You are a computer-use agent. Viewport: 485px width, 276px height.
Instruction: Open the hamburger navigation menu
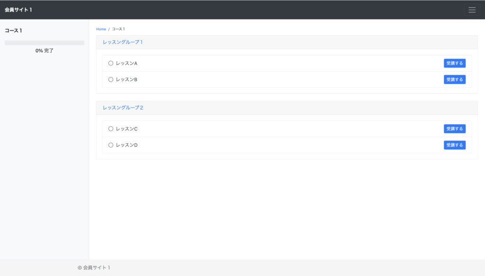coord(472,10)
